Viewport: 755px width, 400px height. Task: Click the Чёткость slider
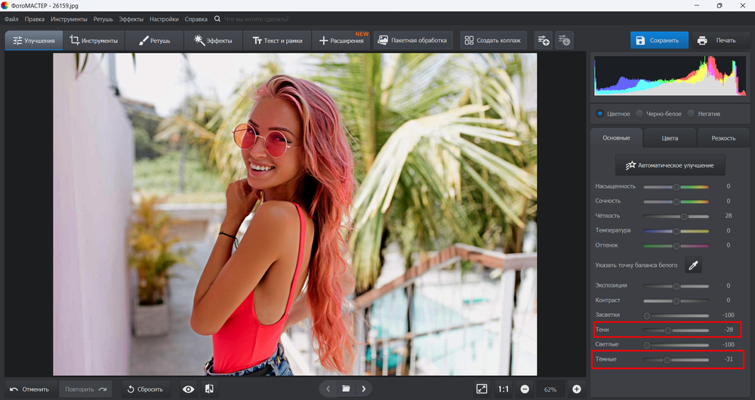[x=676, y=216]
